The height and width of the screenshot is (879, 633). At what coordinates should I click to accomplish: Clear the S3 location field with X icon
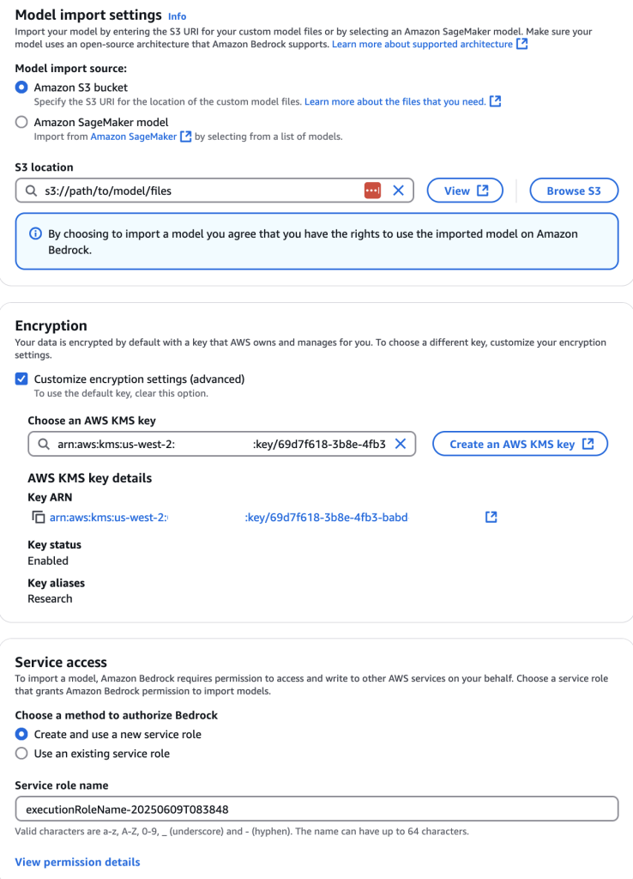pyautogui.click(x=398, y=191)
